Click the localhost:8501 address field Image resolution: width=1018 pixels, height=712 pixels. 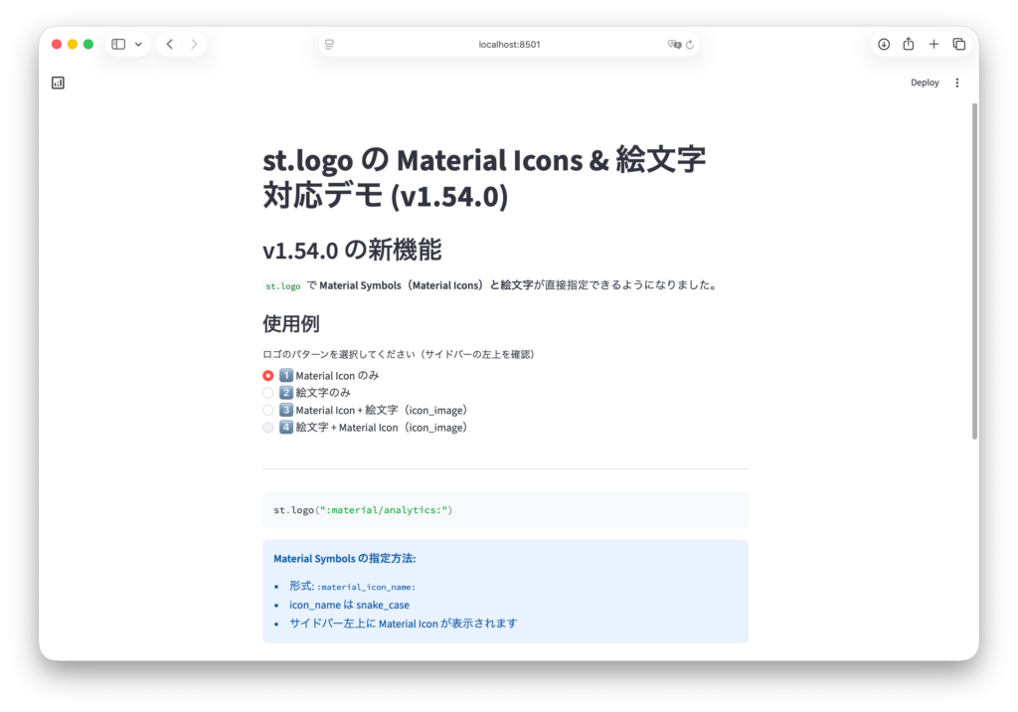pyautogui.click(x=509, y=45)
